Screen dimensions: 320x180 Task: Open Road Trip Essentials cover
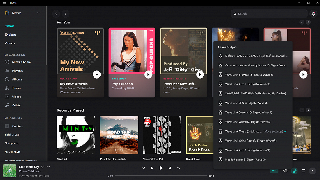(119, 135)
